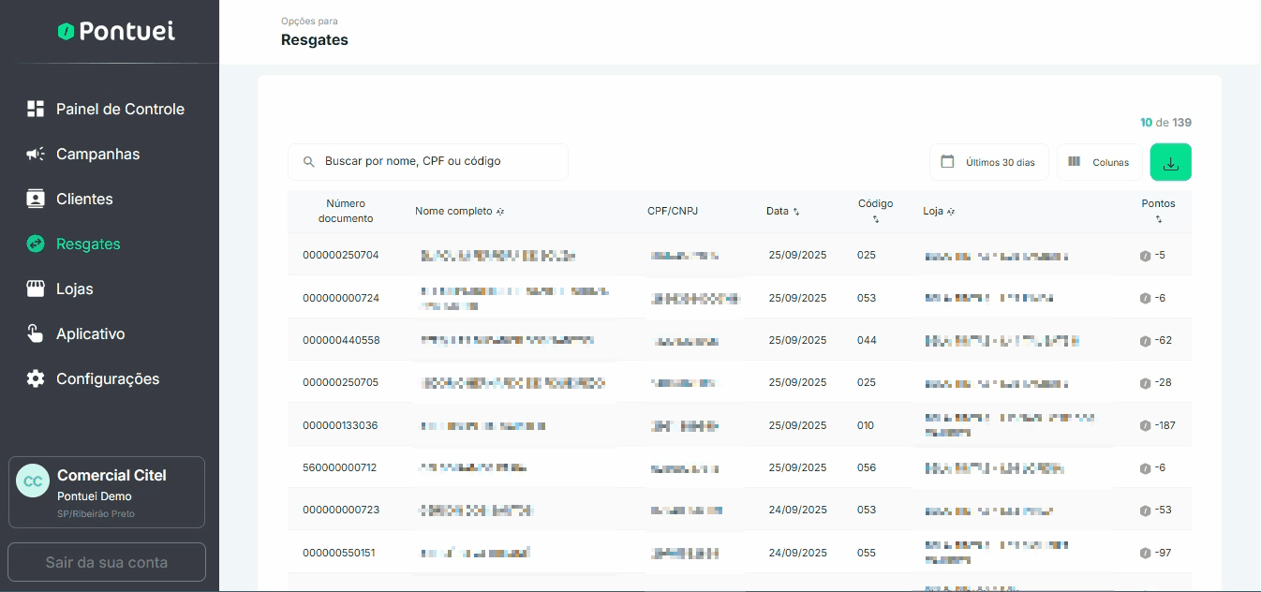Click the Aplicativo touch icon

36,333
